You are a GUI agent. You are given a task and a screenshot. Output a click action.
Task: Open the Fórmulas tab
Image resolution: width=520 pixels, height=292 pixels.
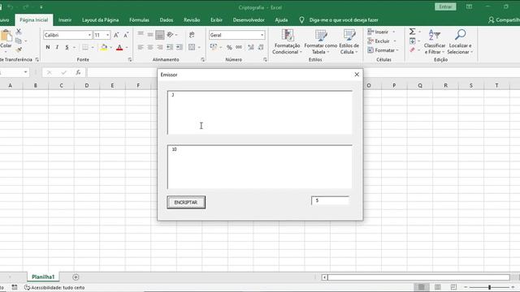coord(139,19)
